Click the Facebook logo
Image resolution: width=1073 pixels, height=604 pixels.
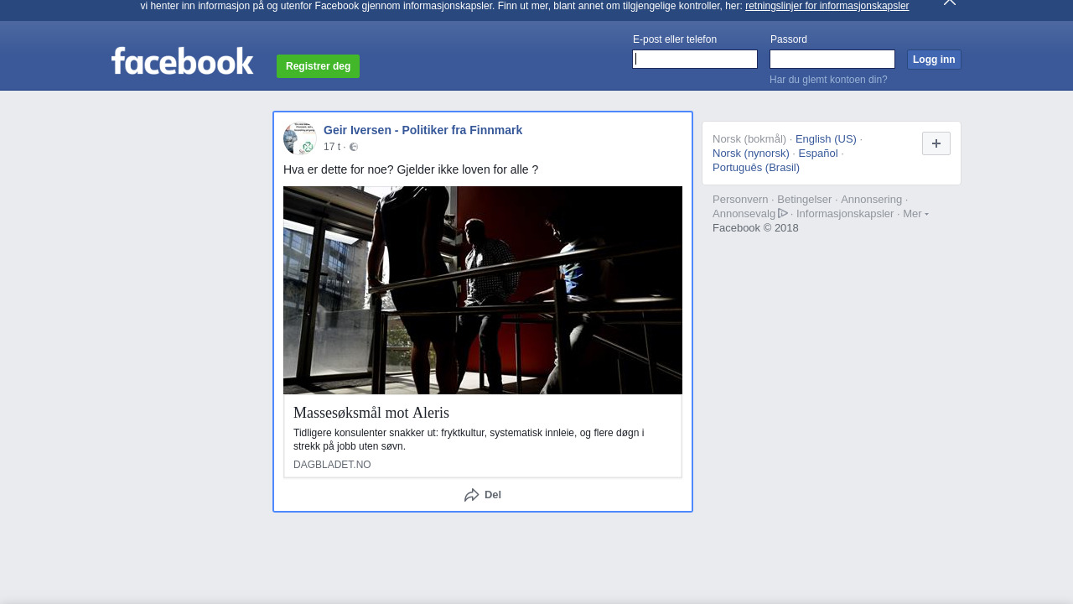(x=182, y=61)
